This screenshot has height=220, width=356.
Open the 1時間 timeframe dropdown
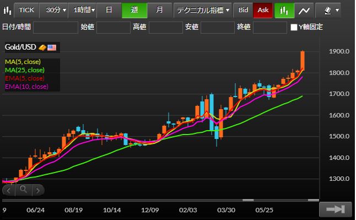pos(82,10)
